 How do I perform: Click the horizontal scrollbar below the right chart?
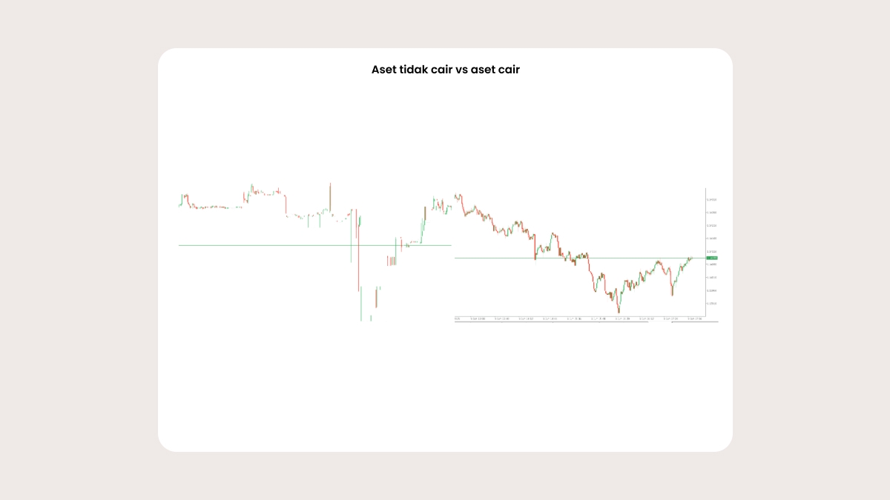pyautogui.click(x=586, y=321)
